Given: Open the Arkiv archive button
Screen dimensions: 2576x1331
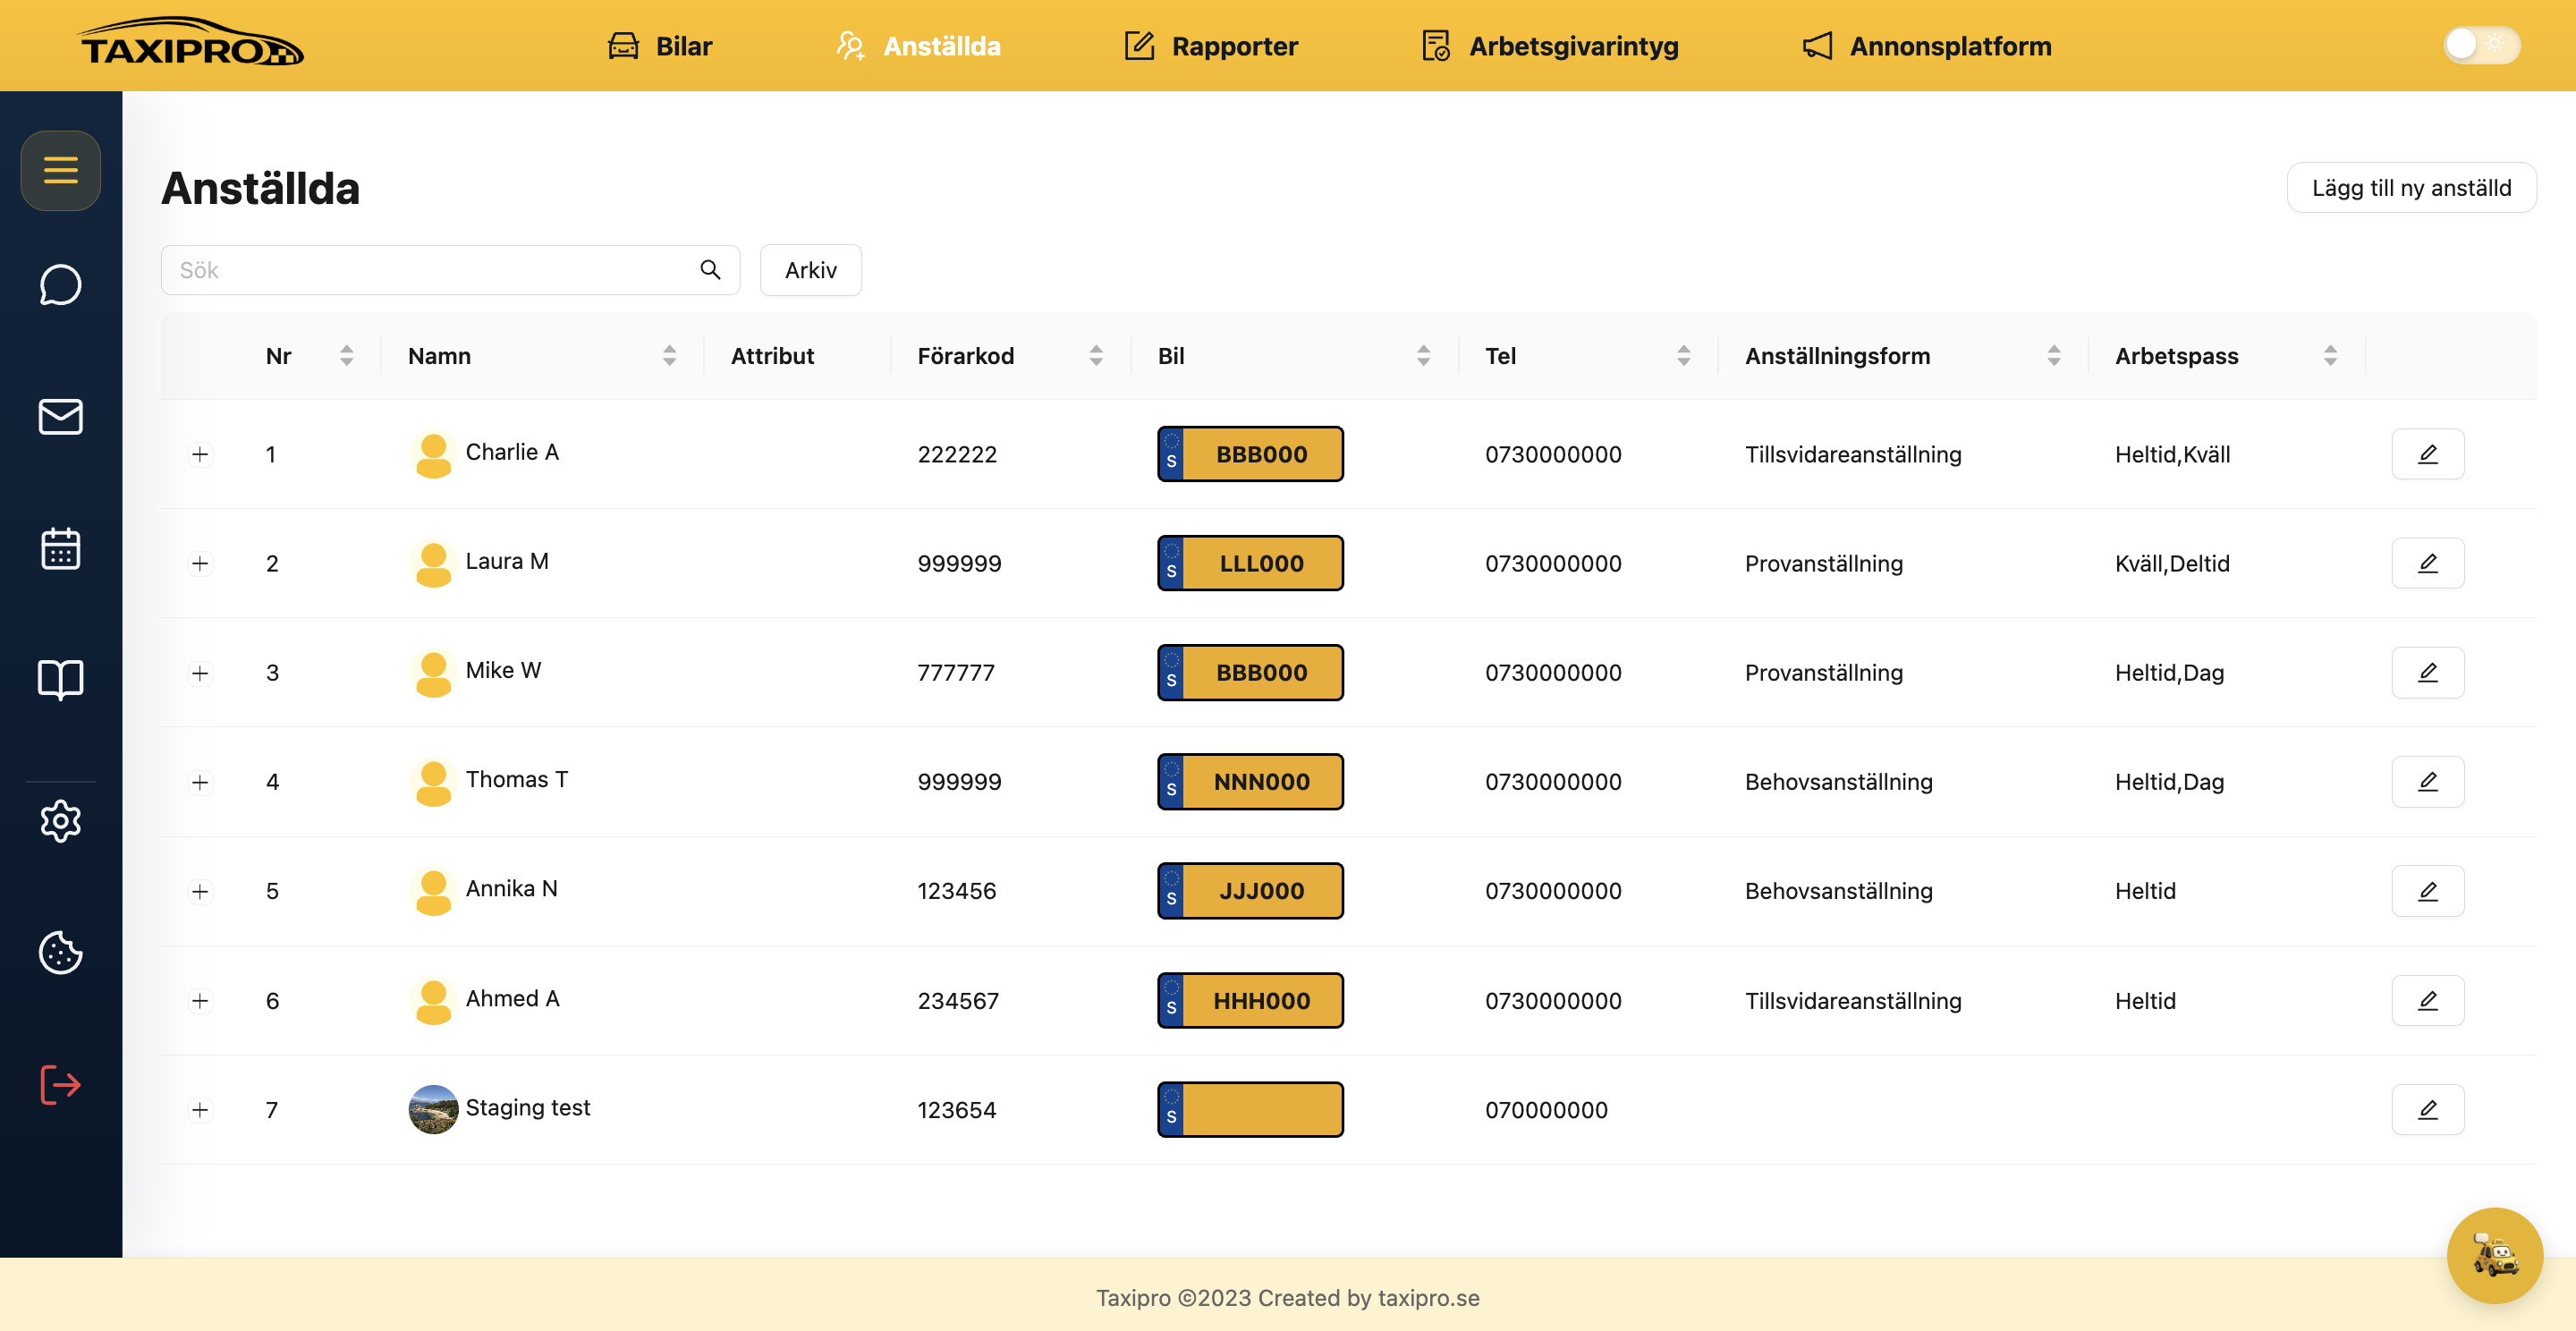Looking at the screenshot, I should pyautogui.click(x=811, y=270).
